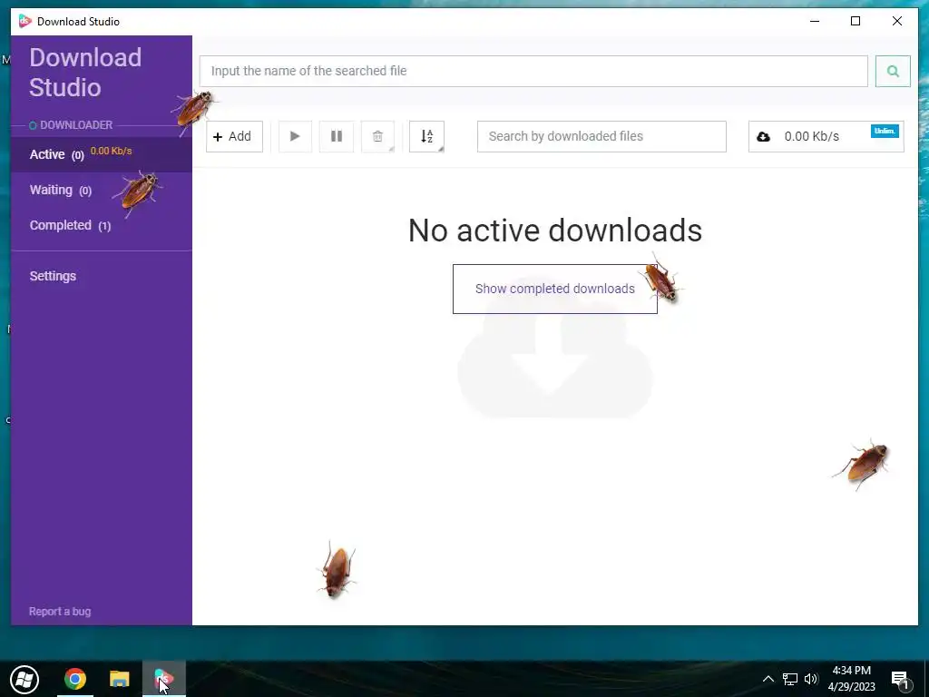
Task: Click the Add download button
Action: [234, 136]
